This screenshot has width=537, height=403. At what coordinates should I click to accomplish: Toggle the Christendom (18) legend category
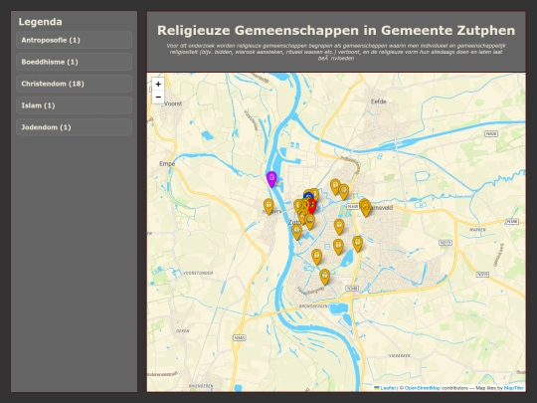click(74, 84)
